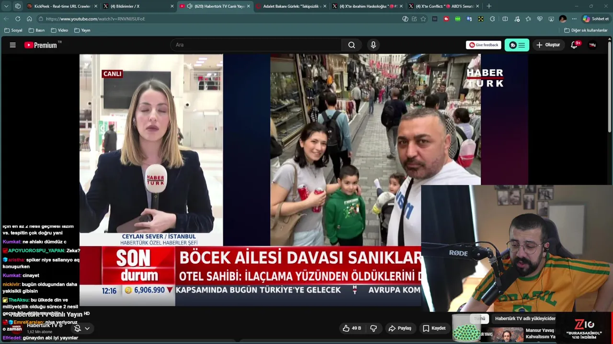The image size is (613, 344).
Task: Toggle the channel notification bell
Action: (x=78, y=328)
